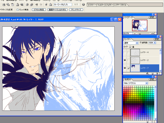Show レイヤー 4 via its visibility box
Viewport: 164px width, 123px height.
(x=125, y=52)
